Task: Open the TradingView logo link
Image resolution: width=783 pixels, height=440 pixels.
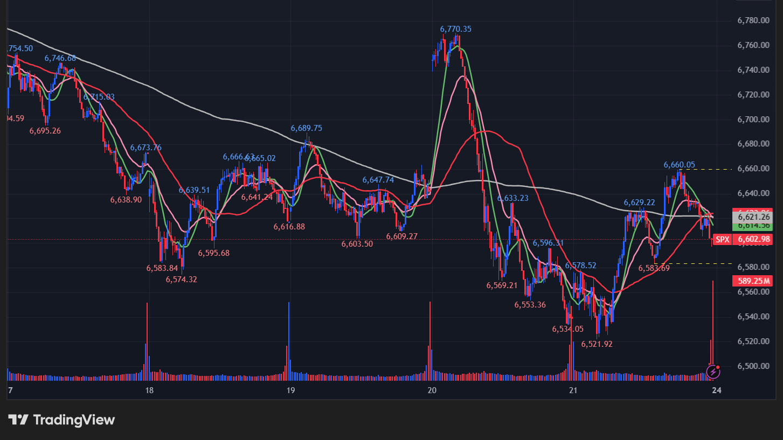Action: tap(61, 420)
